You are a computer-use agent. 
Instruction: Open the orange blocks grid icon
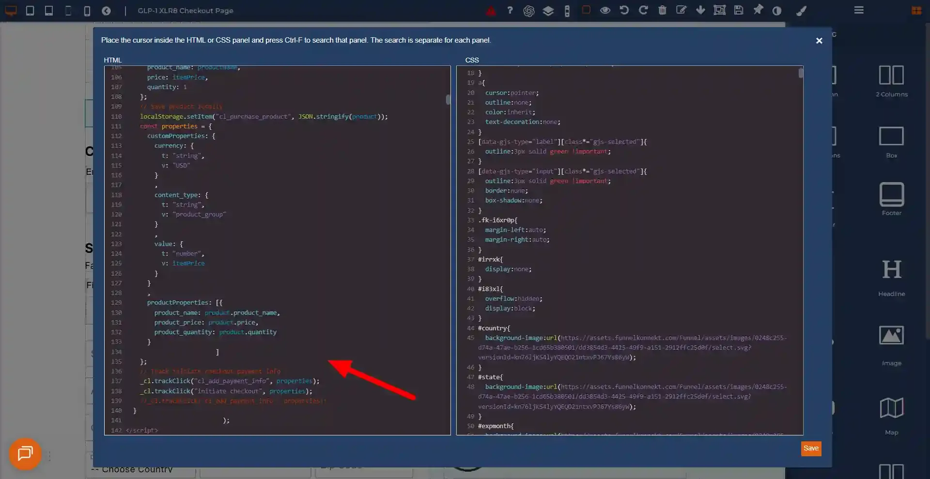click(x=916, y=11)
